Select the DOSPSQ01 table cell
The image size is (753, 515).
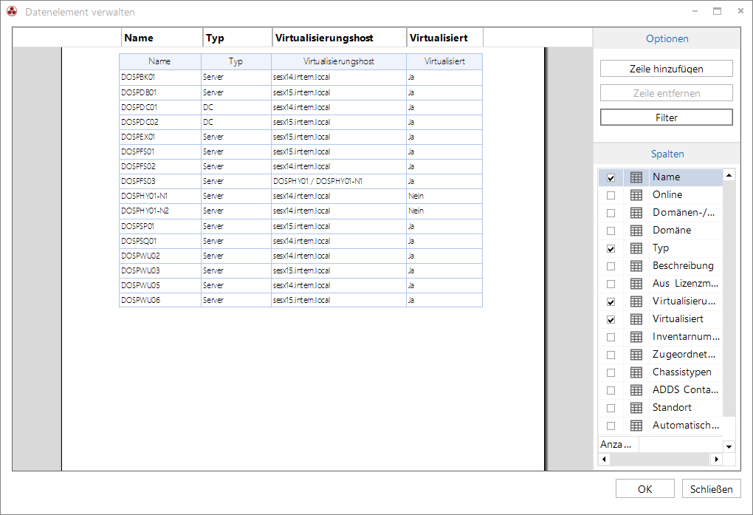pyautogui.click(x=160, y=241)
